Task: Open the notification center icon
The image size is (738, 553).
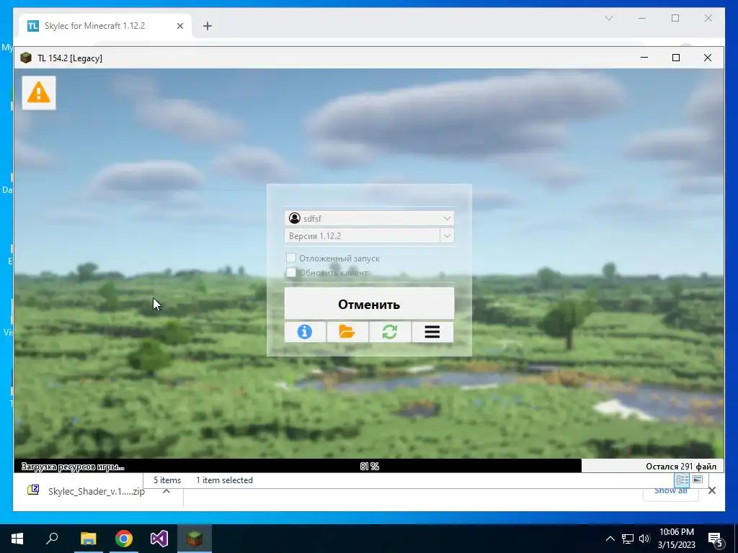Action: 716,539
